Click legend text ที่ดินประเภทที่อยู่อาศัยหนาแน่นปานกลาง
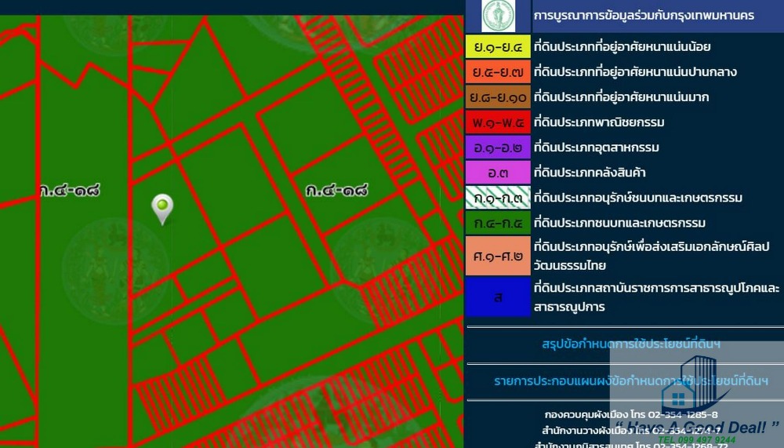 point(635,71)
